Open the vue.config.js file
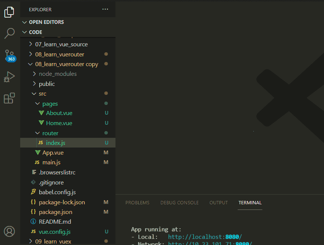The image size is (324, 245). [x=55, y=232]
